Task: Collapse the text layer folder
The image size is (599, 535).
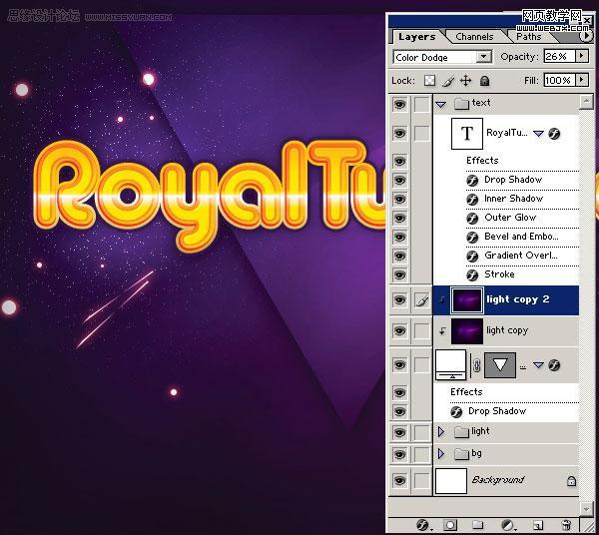Action: point(441,103)
